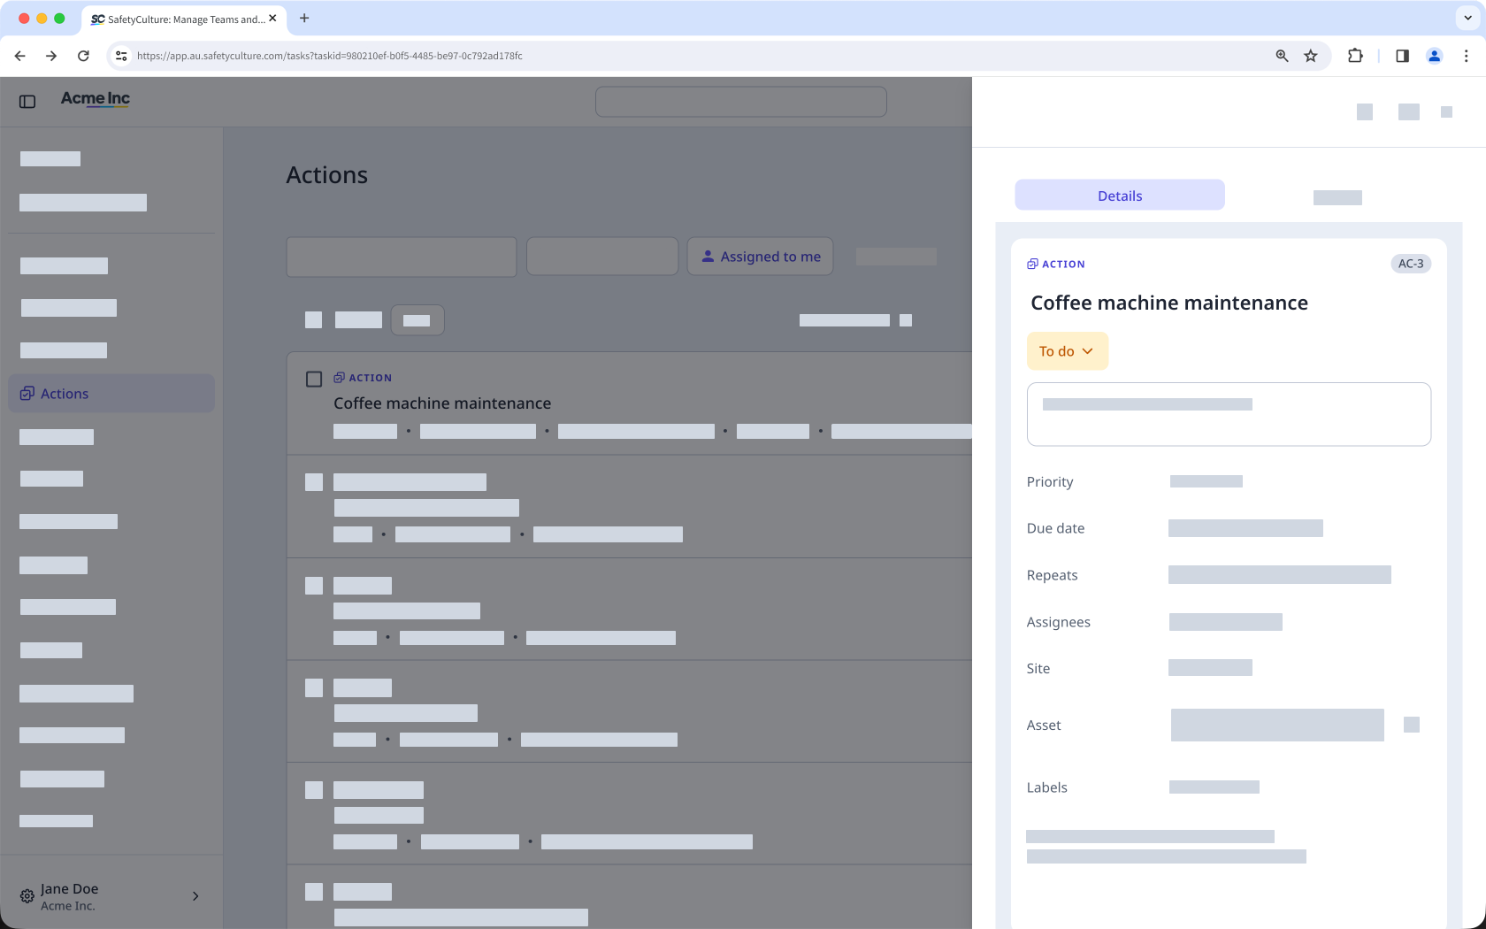Viewport: 1486px width, 929px height.
Task: Open a new browser tab
Action: (x=304, y=18)
